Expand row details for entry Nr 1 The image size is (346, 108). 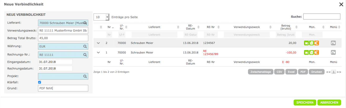98,53
